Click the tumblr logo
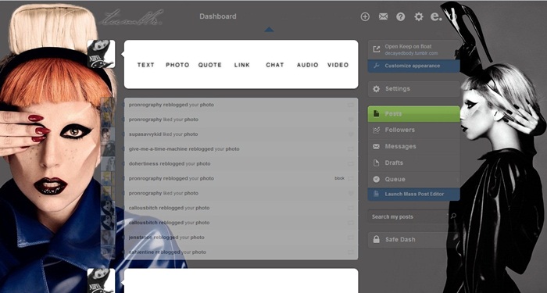The image size is (547, 293). coord(131,17)
